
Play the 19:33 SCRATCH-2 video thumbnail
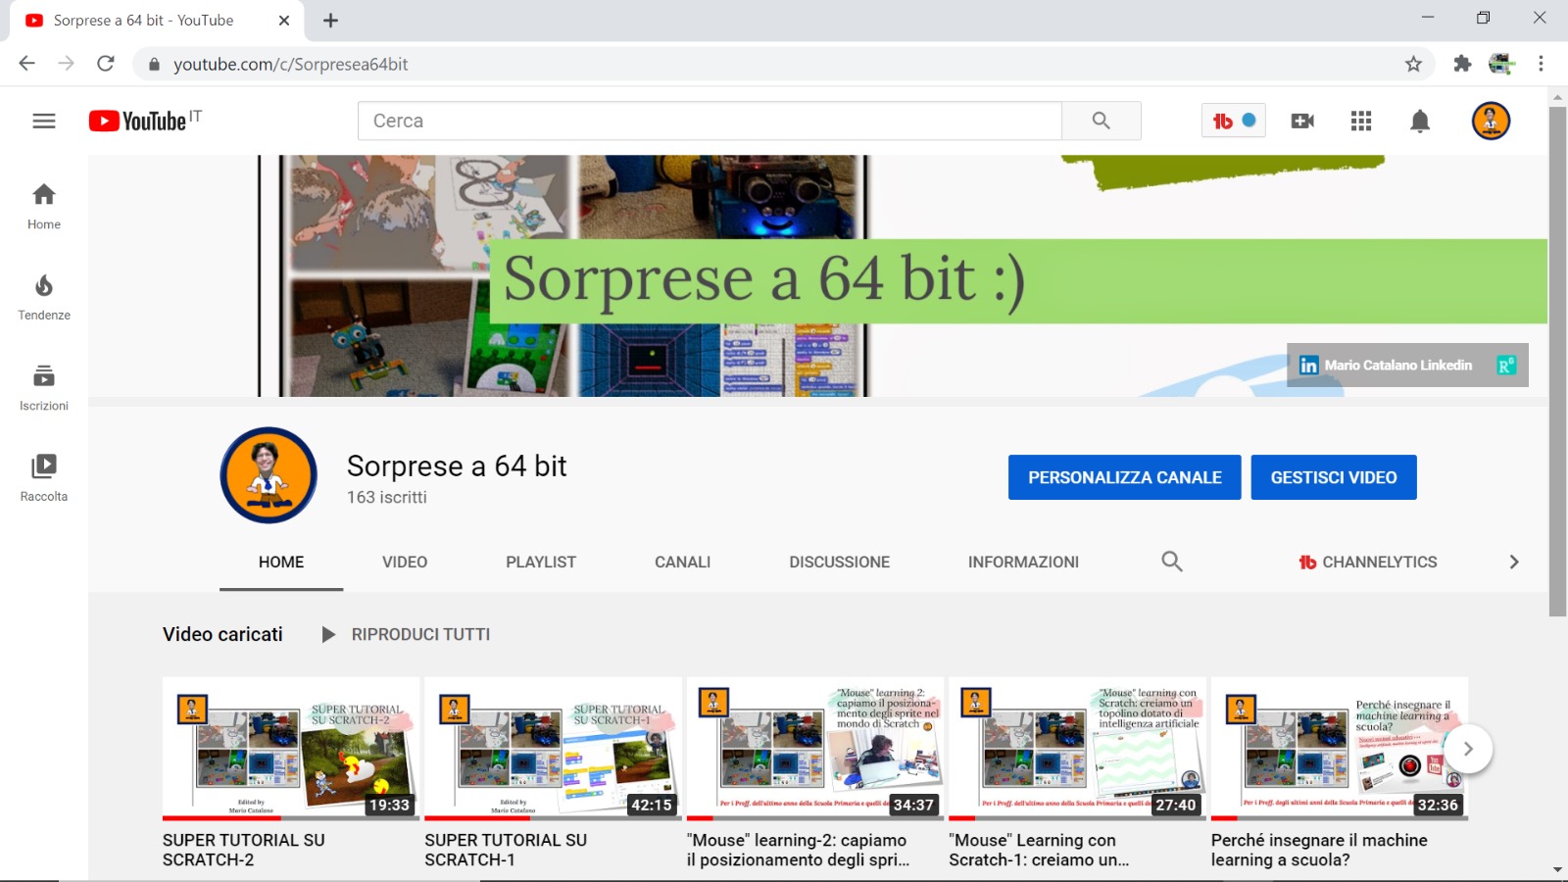[291, 749]
